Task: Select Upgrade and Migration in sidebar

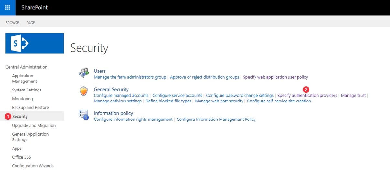Action: point(34,125)
